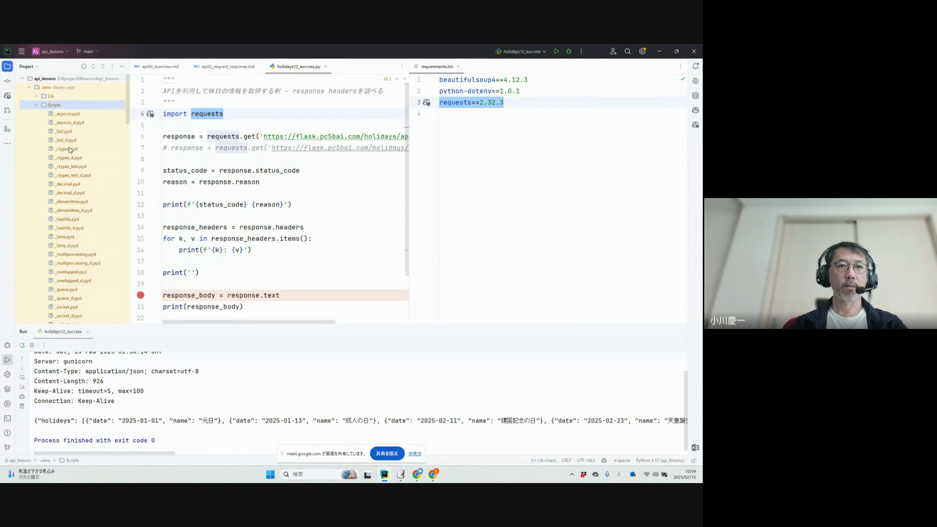The width and height of the screenshot is (937, 527).
Task: Open the Terminal tool window icon
Action: pos(7,418)
